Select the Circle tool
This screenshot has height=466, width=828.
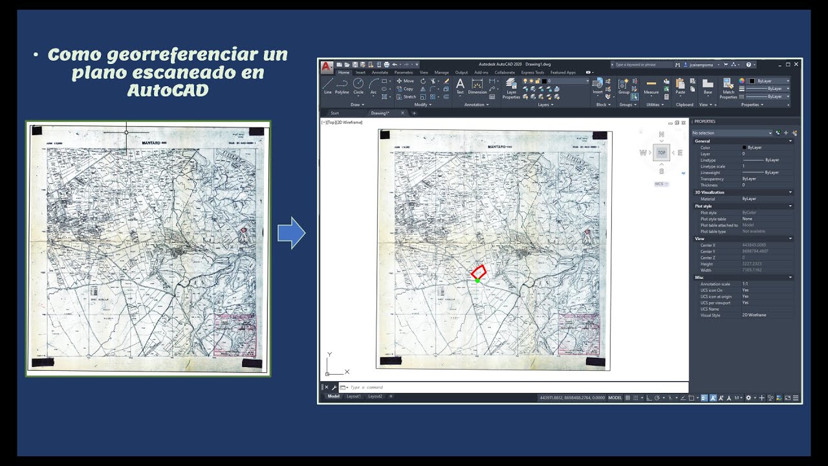pos(358,85)
